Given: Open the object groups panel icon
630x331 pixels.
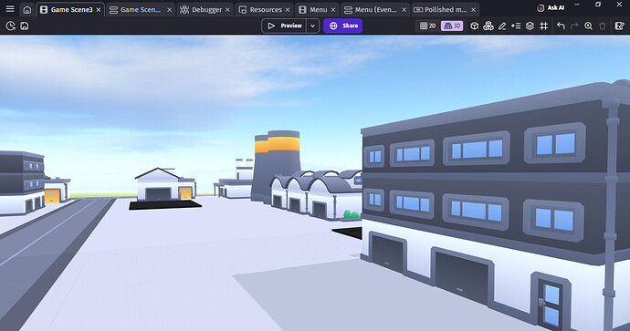Looking at the screenshot, I should (488, 26).
